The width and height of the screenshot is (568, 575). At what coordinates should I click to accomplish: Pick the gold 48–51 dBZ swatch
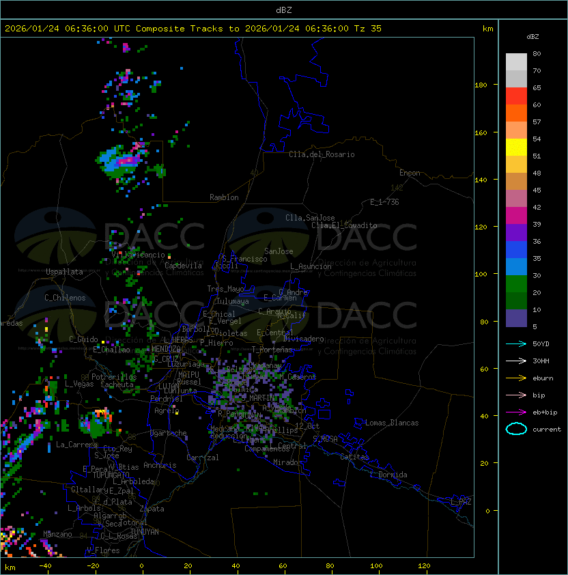tap(516, 165)
